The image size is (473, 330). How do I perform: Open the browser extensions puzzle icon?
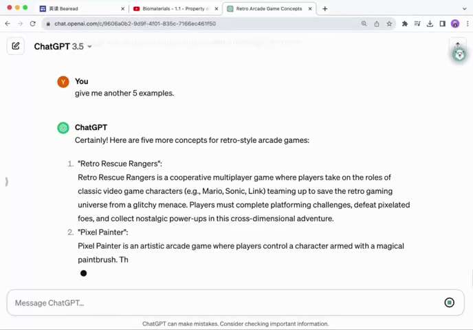(405, 24)
